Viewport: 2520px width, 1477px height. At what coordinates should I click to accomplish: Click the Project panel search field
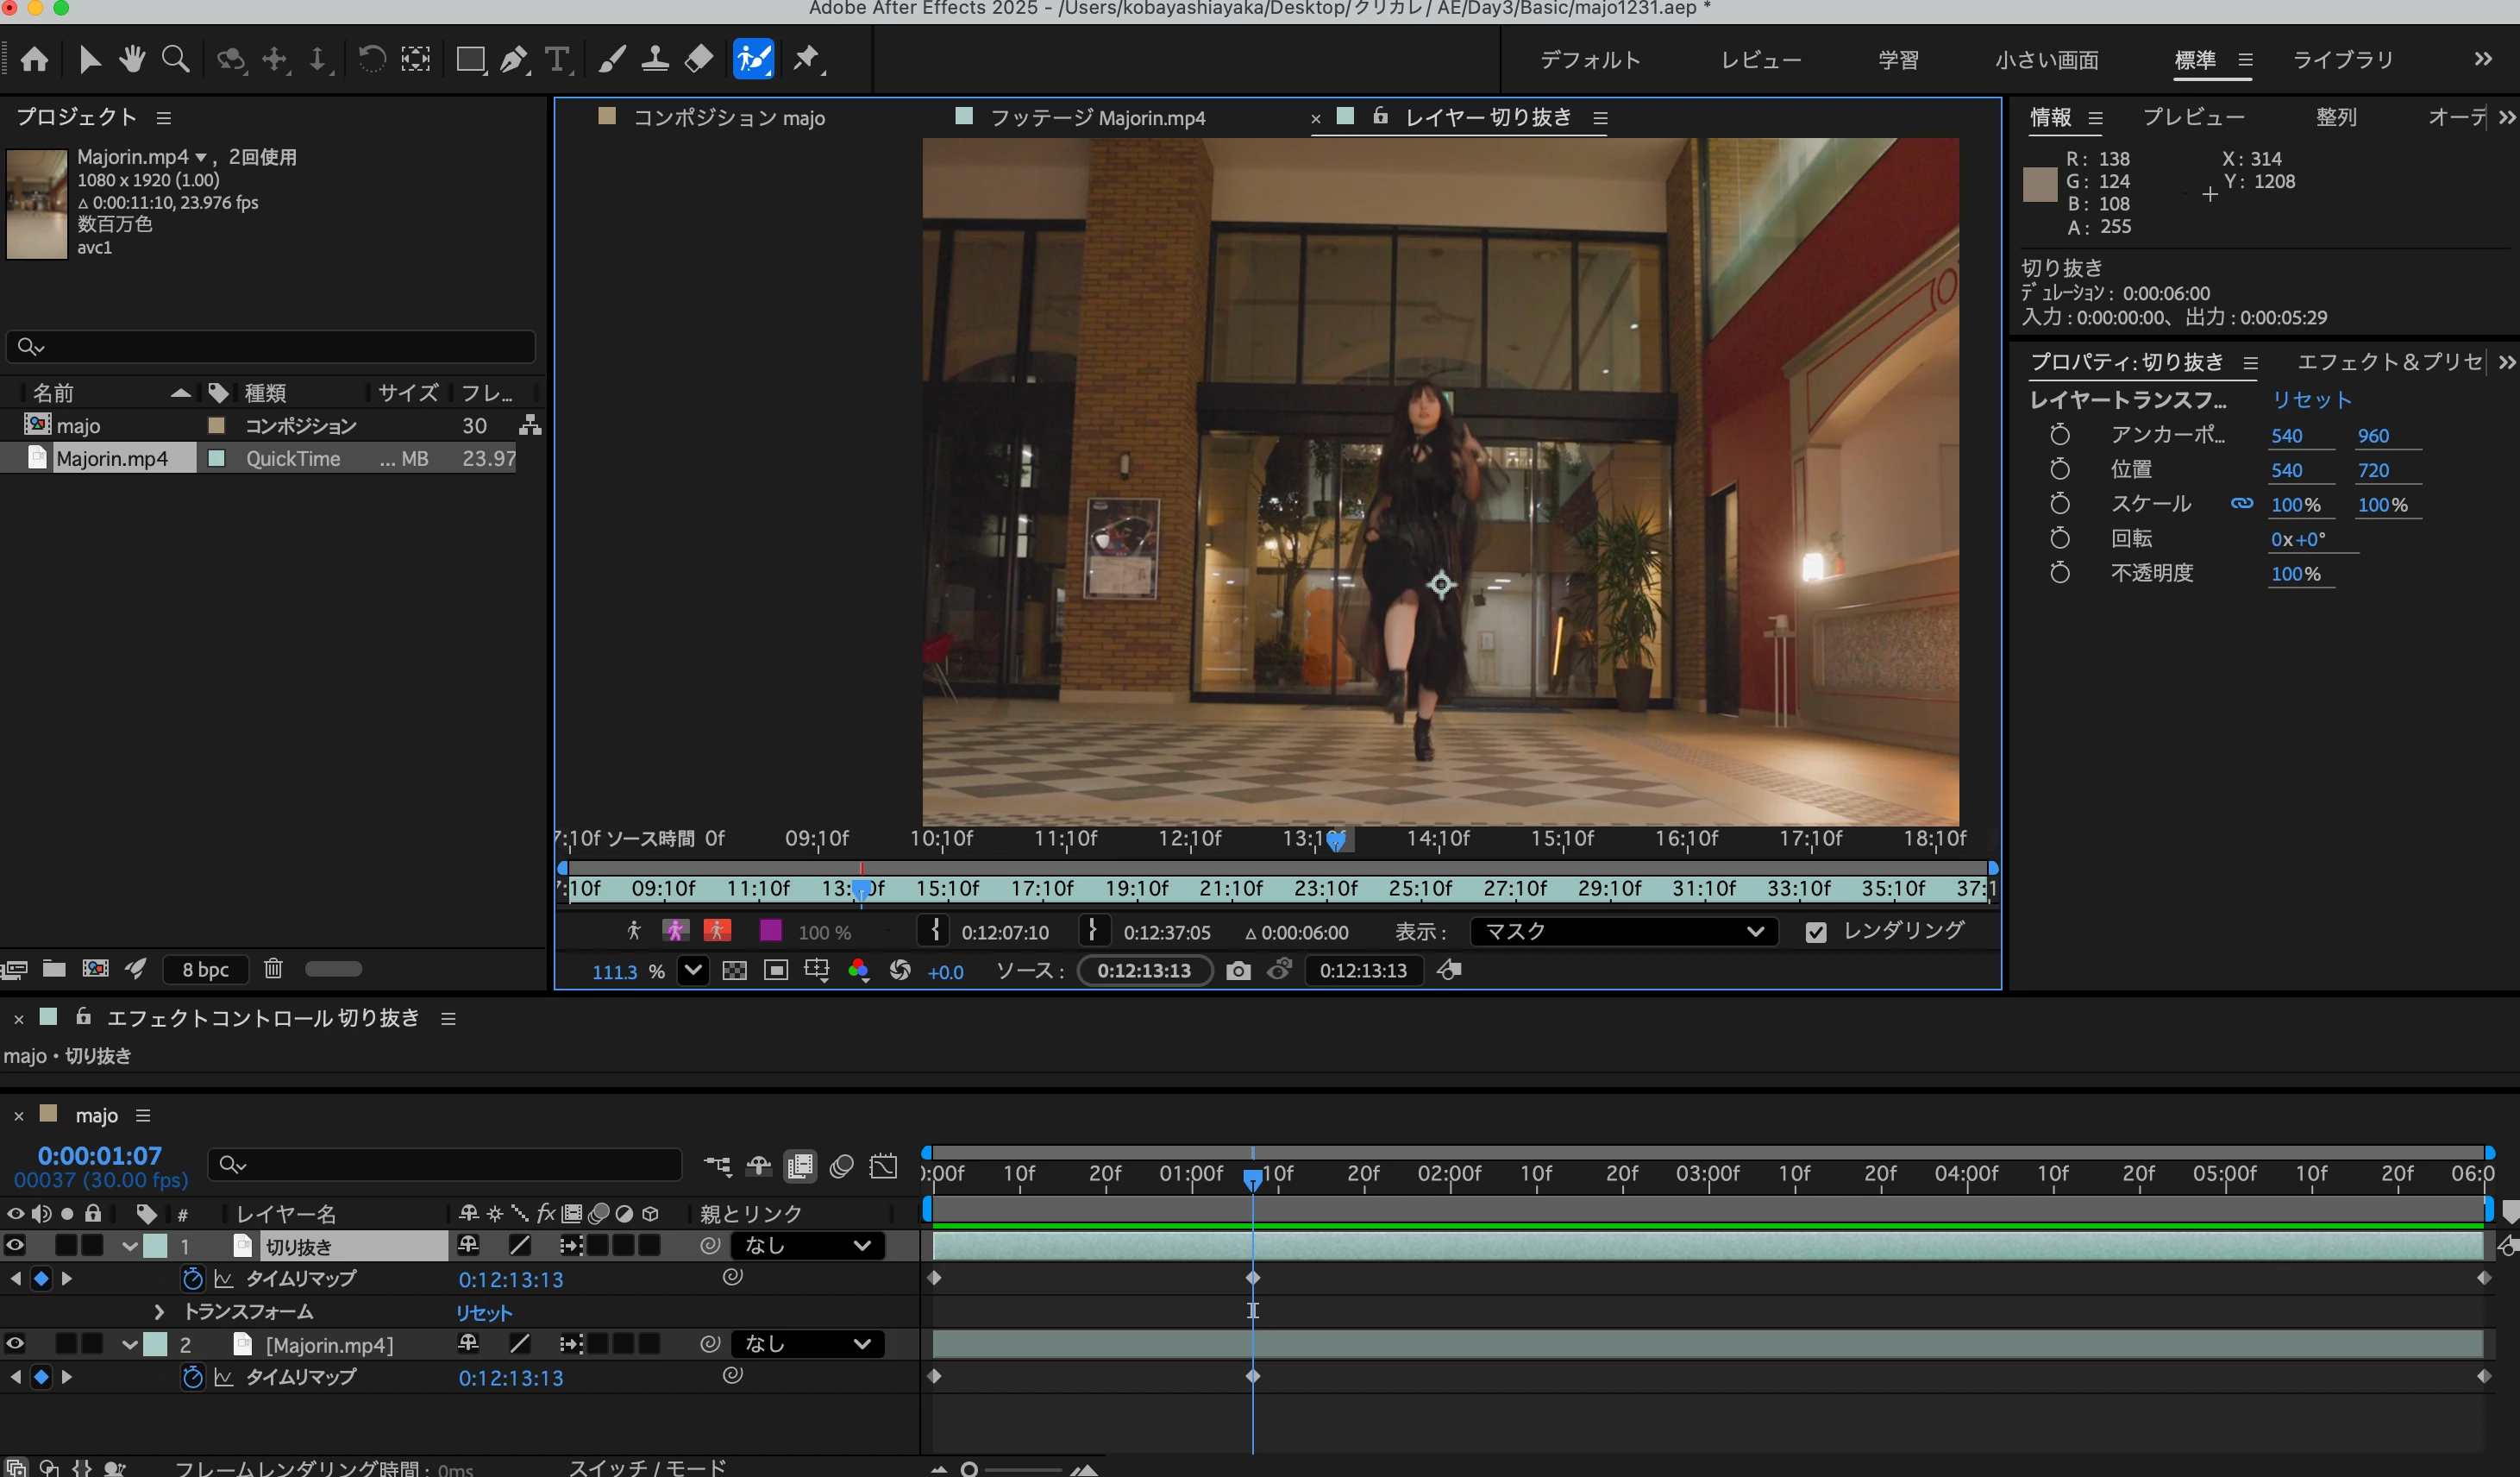click(x=270, y=346)
